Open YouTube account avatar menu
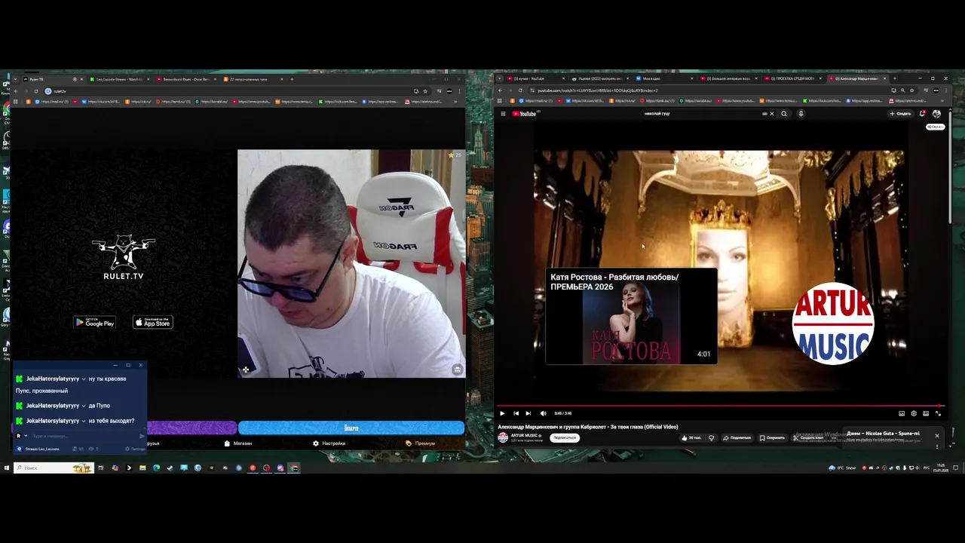 (x=936, y=114)
